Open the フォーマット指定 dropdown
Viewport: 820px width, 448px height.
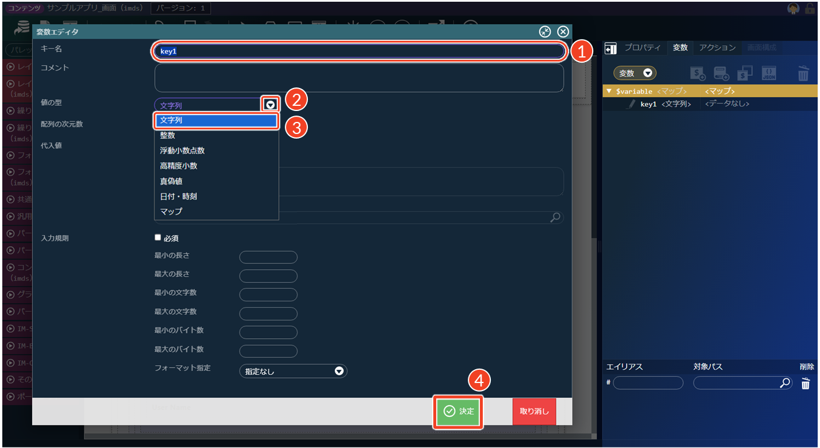(x=293, y=372)
